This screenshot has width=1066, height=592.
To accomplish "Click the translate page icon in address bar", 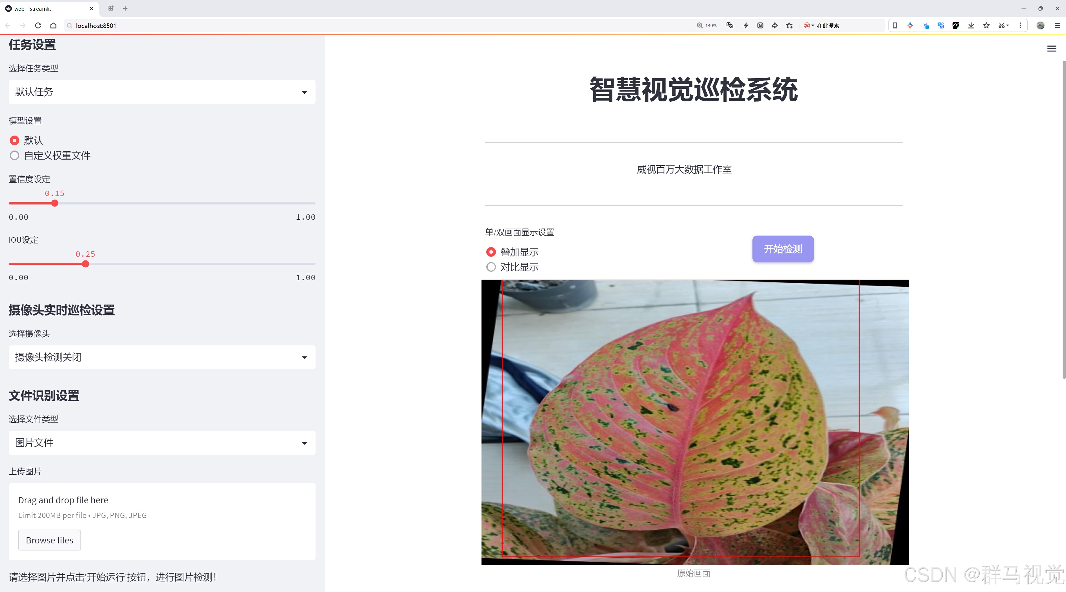I will click(x=730, y=26).
